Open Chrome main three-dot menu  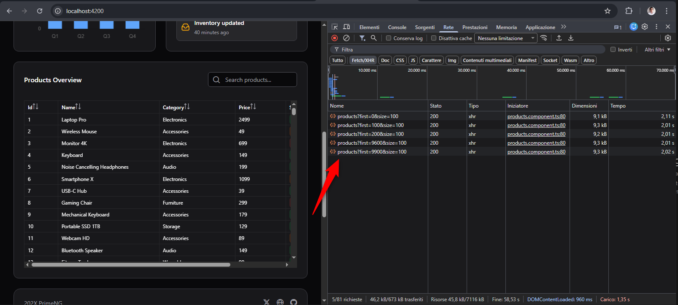click(667, 11)
